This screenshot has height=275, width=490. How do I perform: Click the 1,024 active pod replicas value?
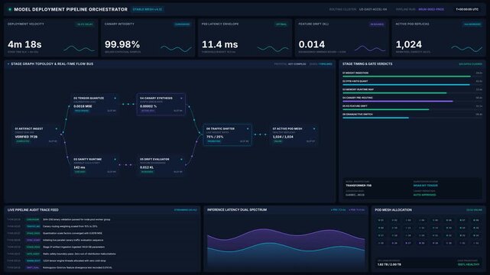pos(409,44)
